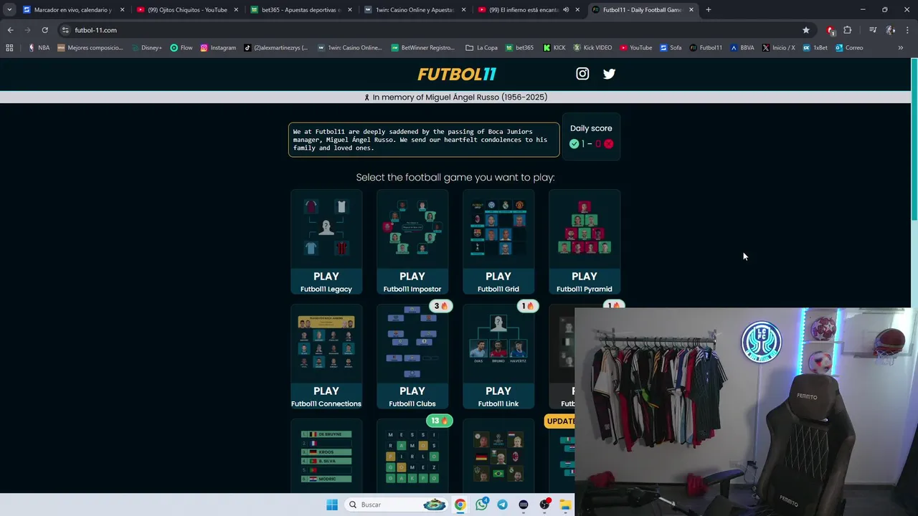The image size is (918, 516).
Task: Click the Buscar taskbar search box
Action: click(x=396, y=505)
